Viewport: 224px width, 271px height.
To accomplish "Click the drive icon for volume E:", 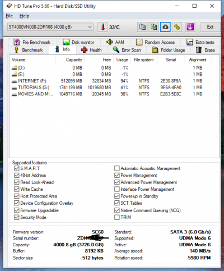I will click(15, 74).
